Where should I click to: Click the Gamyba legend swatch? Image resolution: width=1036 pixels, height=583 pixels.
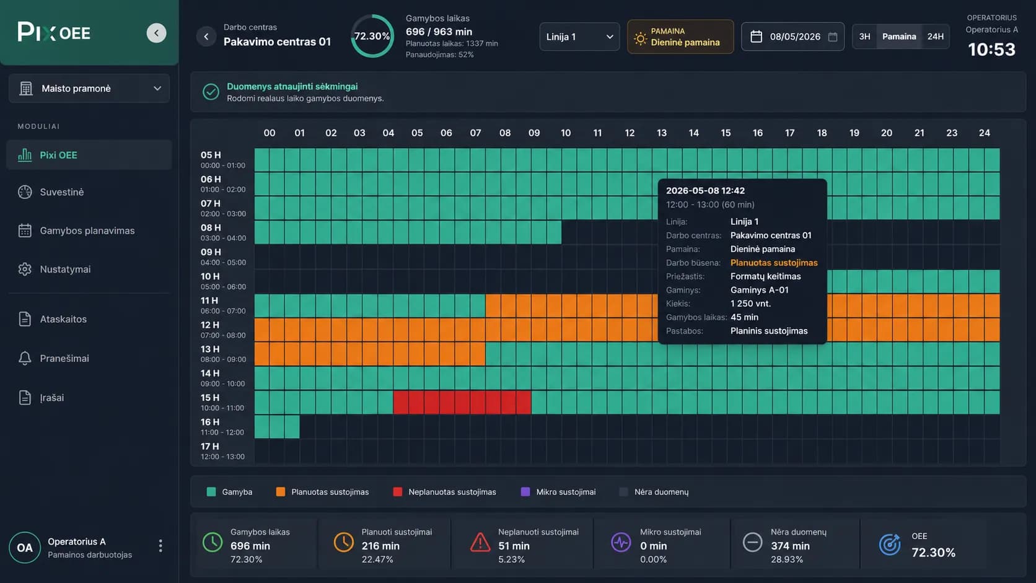(x=211, y=492)
